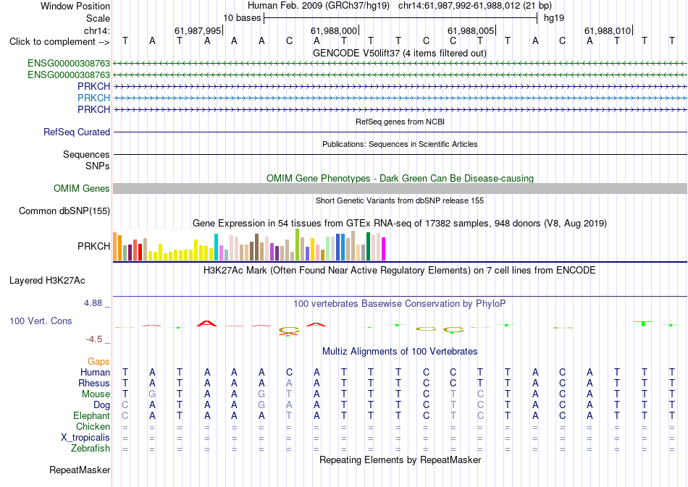Select the Human alignment row label
The height and width of the screenshot is (487, 688).
click(95, 372)
